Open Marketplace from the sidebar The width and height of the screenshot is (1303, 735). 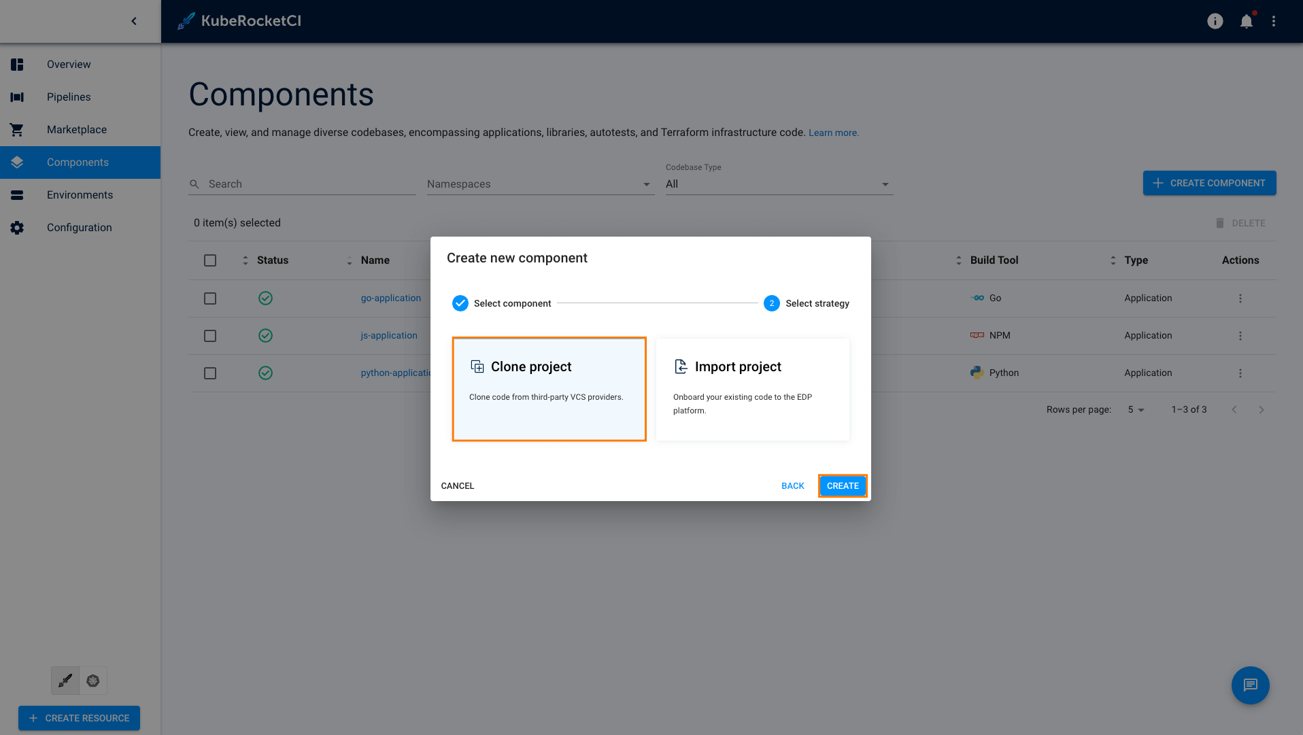coord(76,129)
